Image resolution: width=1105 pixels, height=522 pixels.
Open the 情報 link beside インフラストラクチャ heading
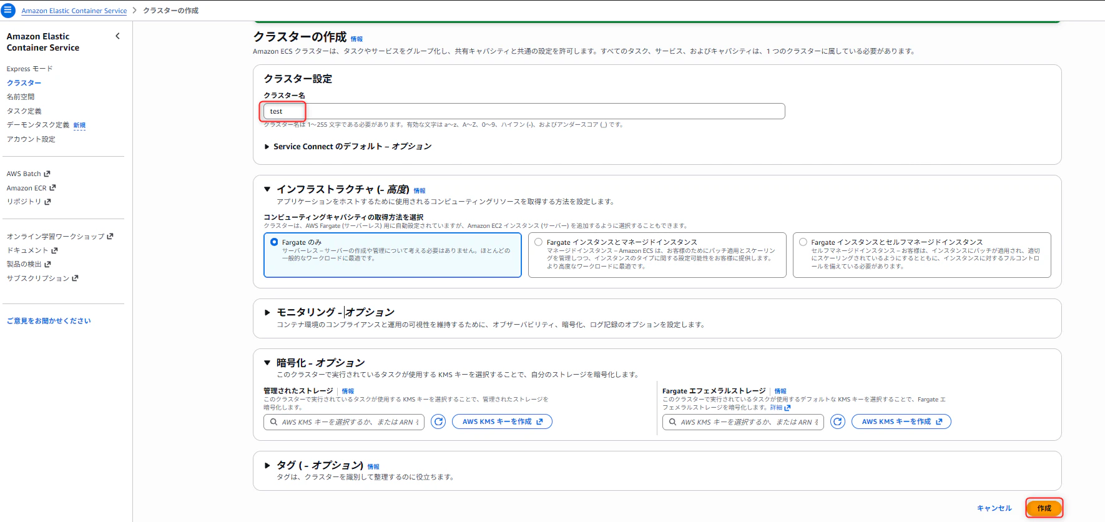coord(420,190)
